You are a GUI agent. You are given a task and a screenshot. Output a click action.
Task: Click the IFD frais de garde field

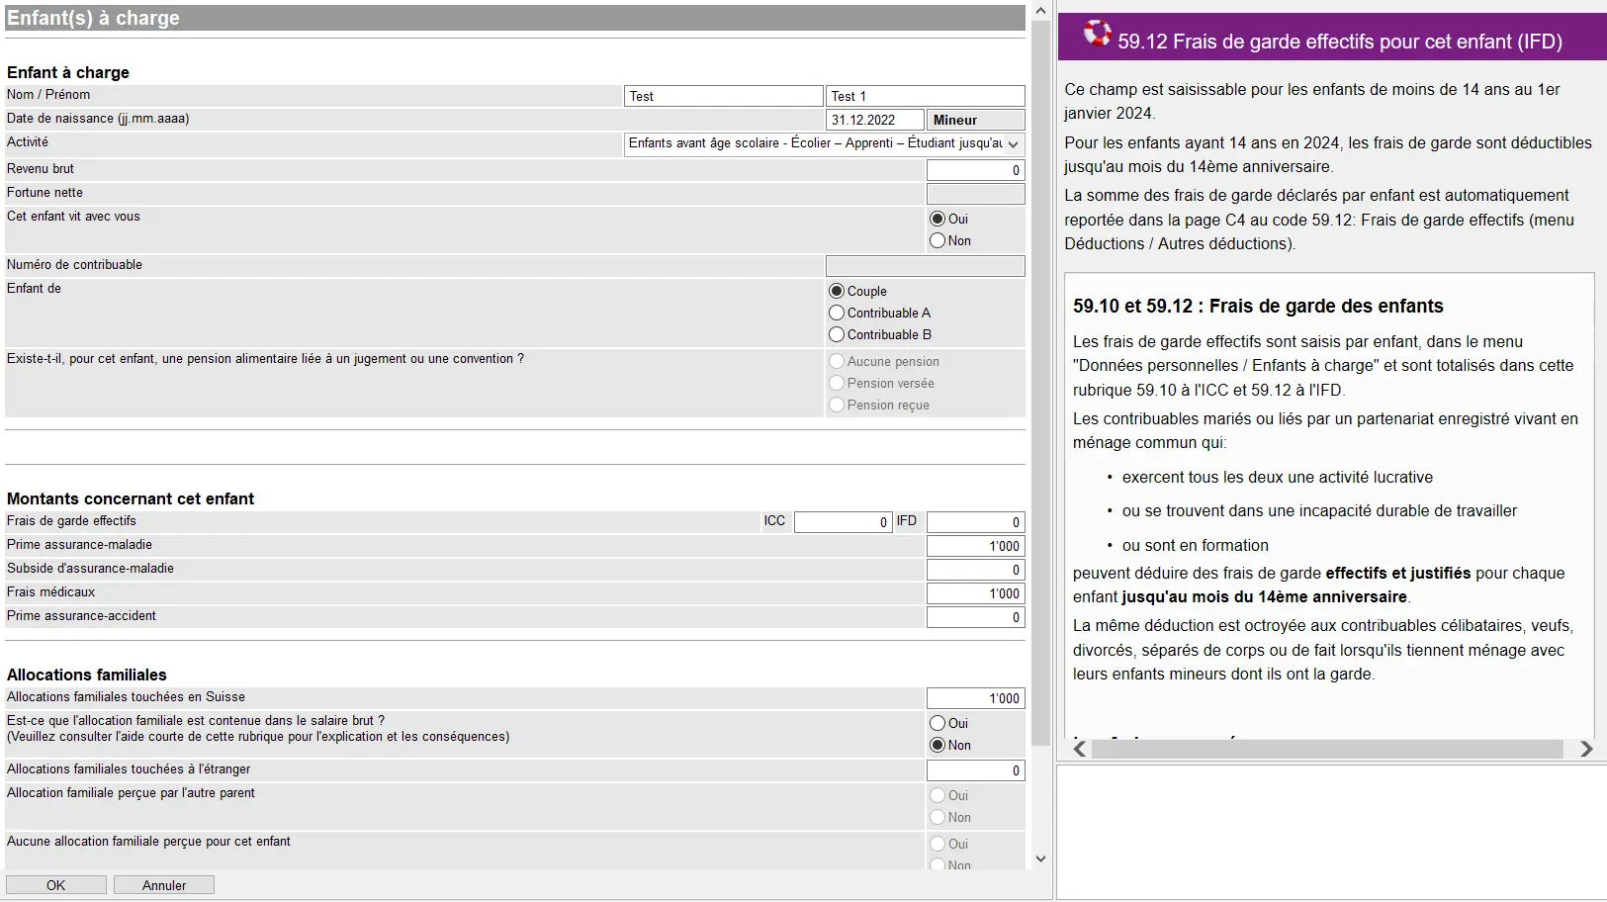coord(974,522)
